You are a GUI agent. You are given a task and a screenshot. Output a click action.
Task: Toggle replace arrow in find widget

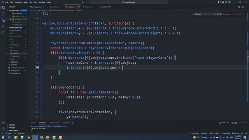click(193, 14)
